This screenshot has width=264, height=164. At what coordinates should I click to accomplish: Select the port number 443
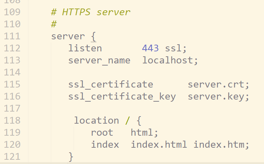[151, 48]
